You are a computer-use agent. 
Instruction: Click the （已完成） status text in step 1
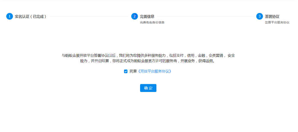click(x=39, y=17)
